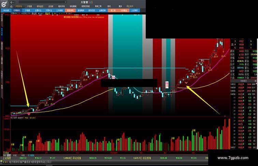The width and height of the screenshot is (258, 166).
Task: Open the home icon in menu bar
Action: click(11, 6)
